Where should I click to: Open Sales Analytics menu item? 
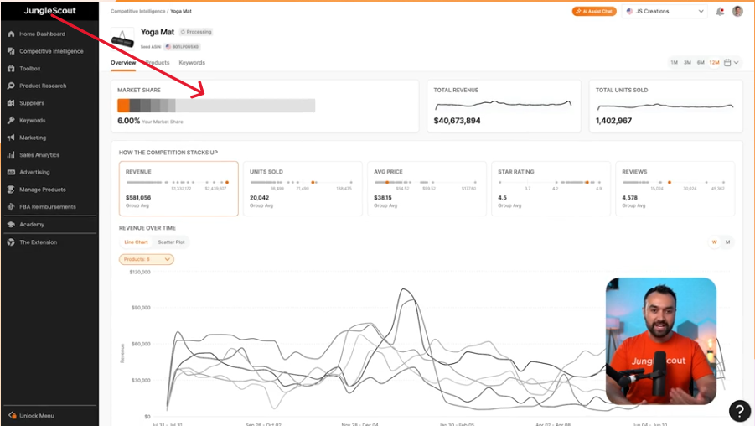click(39, 155)
